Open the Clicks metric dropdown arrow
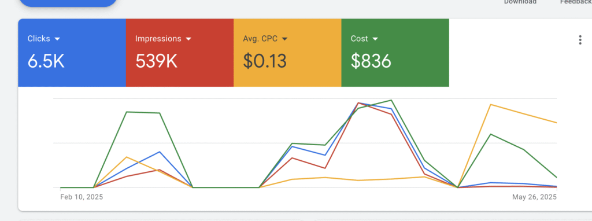Screen dimensions: 592x221 click(57, 39)
